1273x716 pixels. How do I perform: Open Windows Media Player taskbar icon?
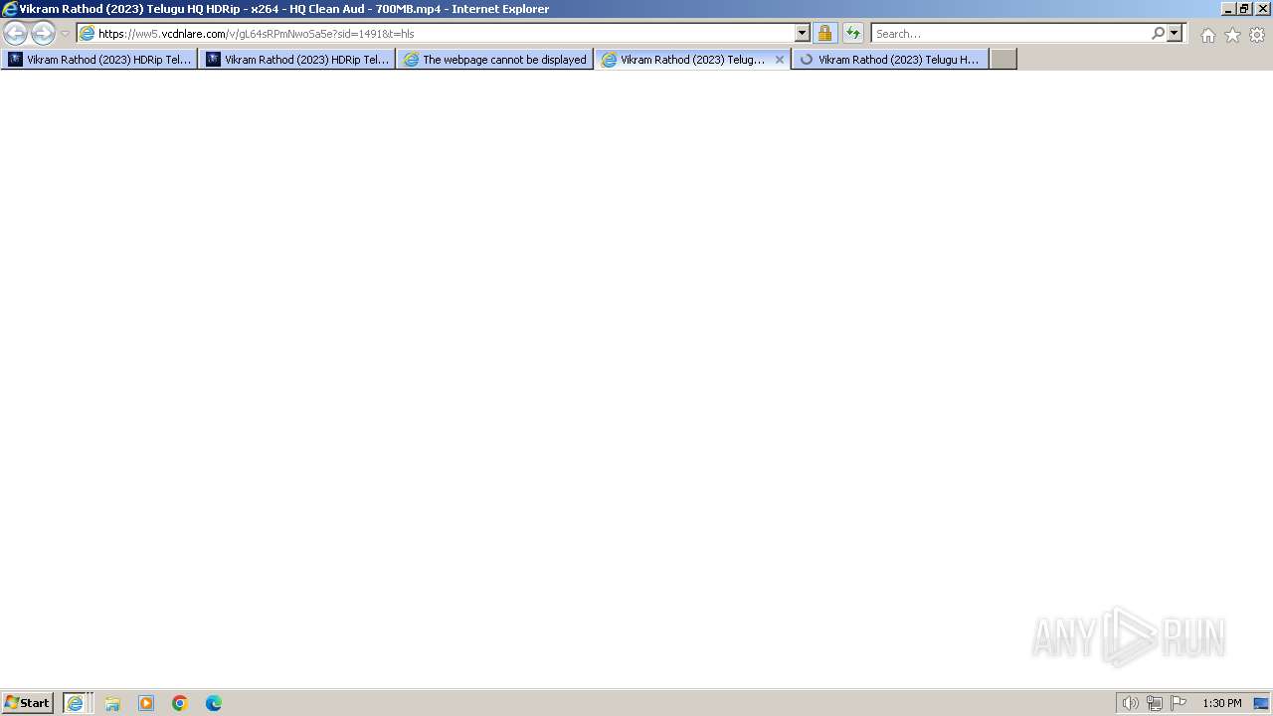(x=146, y=703)
